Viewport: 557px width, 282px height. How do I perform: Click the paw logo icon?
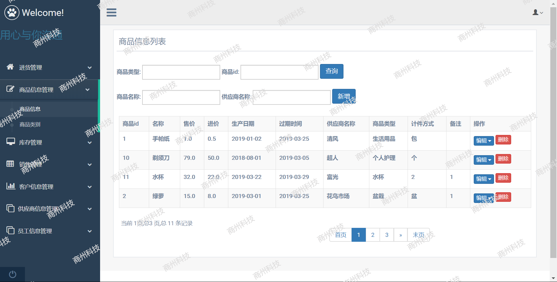12,12
